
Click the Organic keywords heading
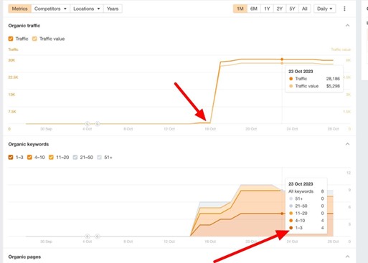29,144
